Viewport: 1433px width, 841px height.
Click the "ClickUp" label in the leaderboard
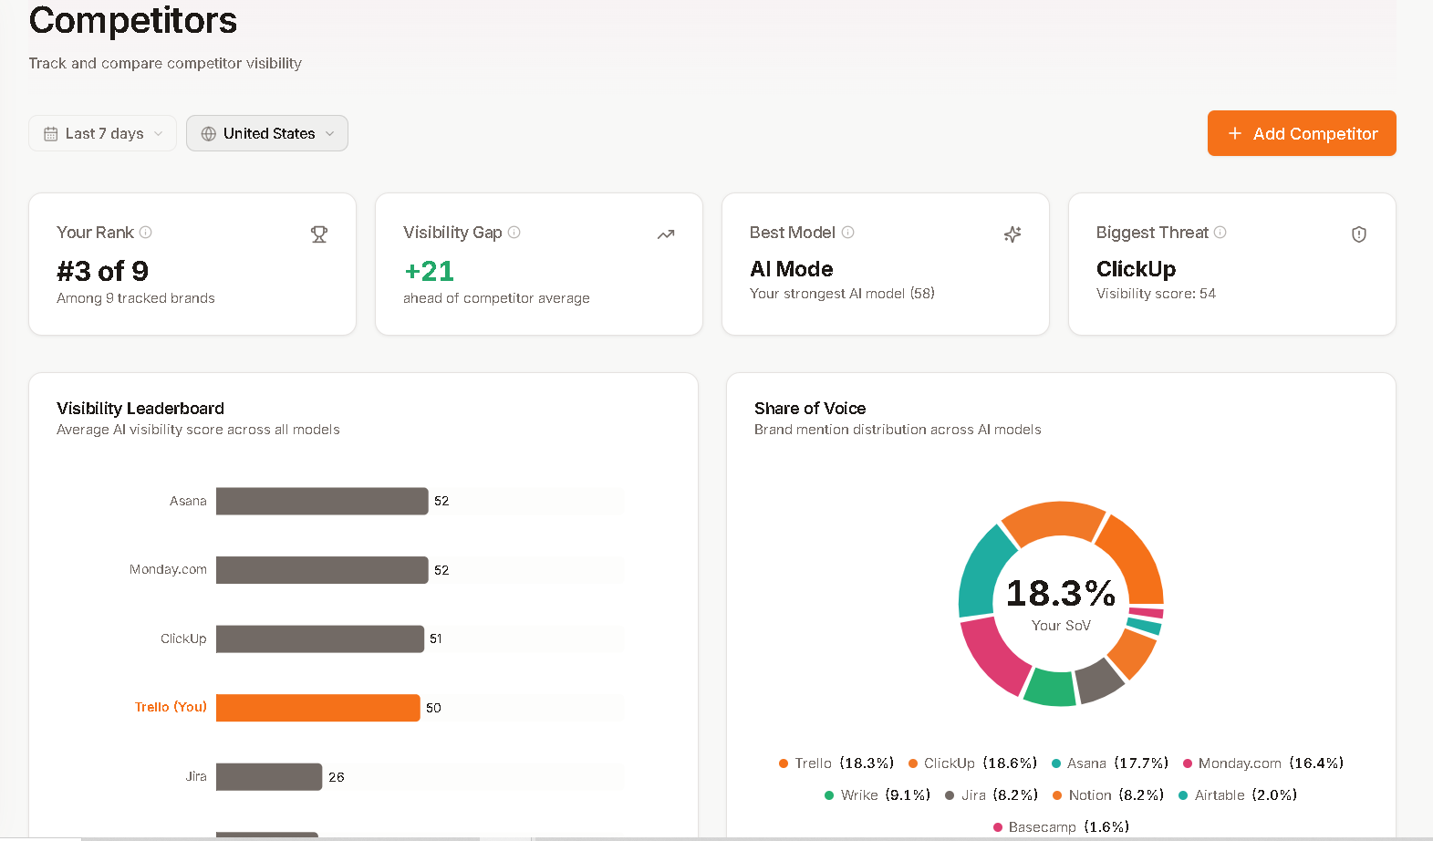tap(183, 639)
